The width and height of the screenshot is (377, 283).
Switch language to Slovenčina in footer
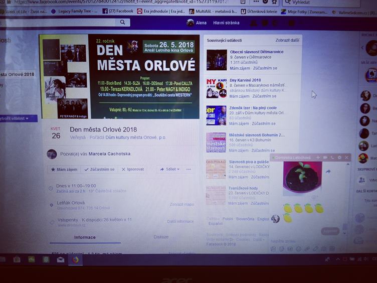point(245,219)
